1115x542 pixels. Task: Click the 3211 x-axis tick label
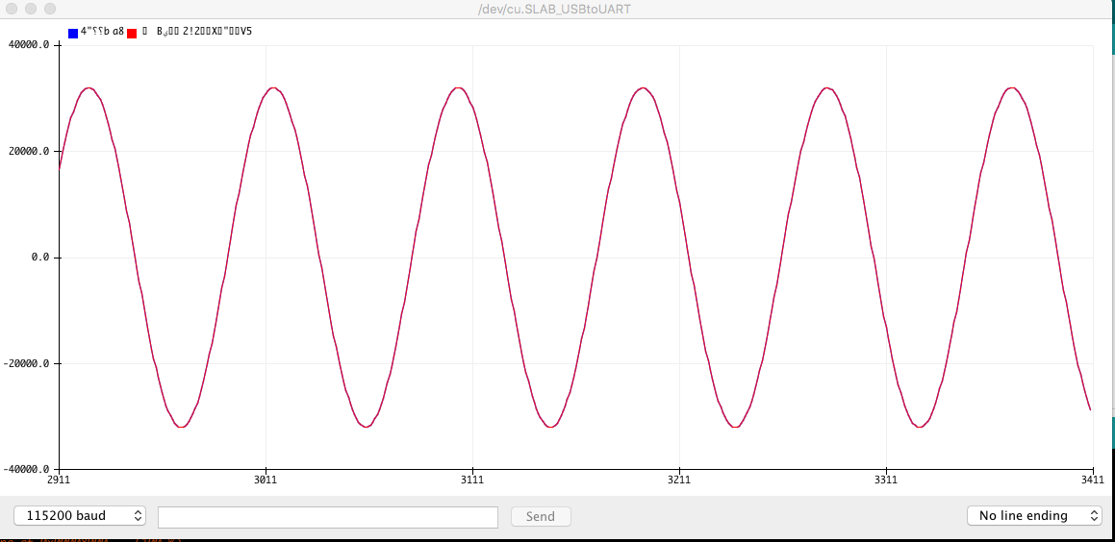point(678,479)
